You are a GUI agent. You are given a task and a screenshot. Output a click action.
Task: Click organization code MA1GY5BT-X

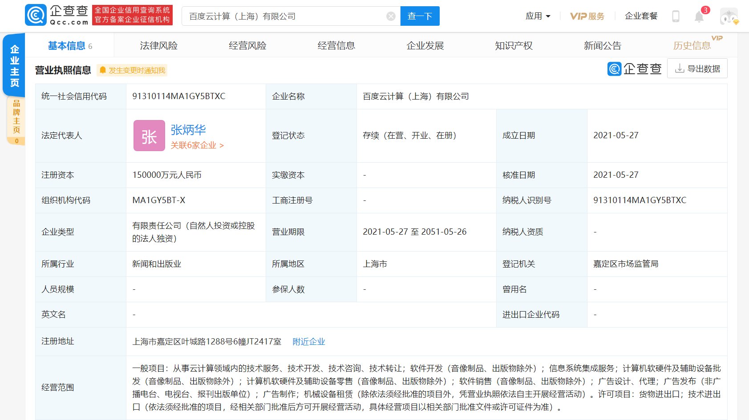[159, 200]
